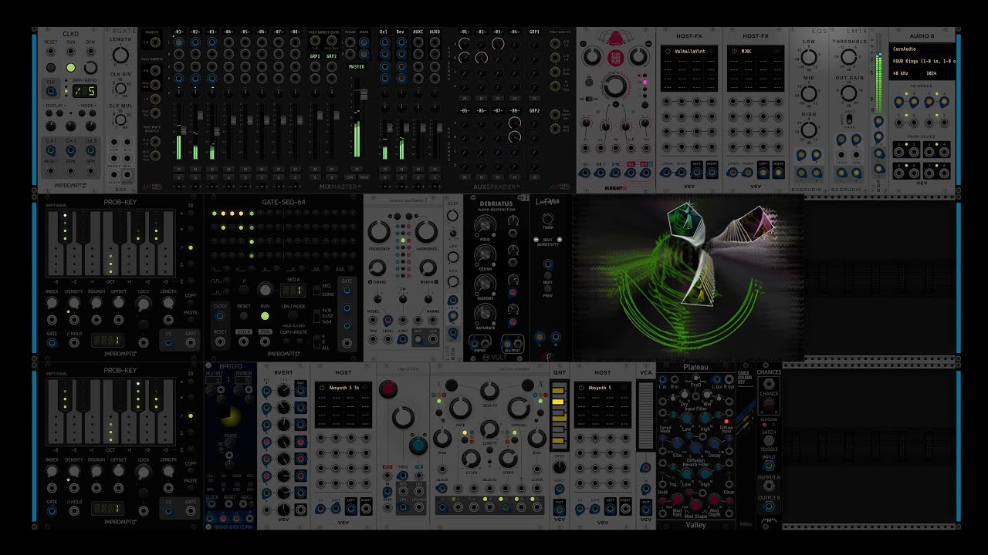The width and height of the screenshot is (988, 555).
Task: Open the ValhallaVint plugin name menu
Action: pos(691,52)
